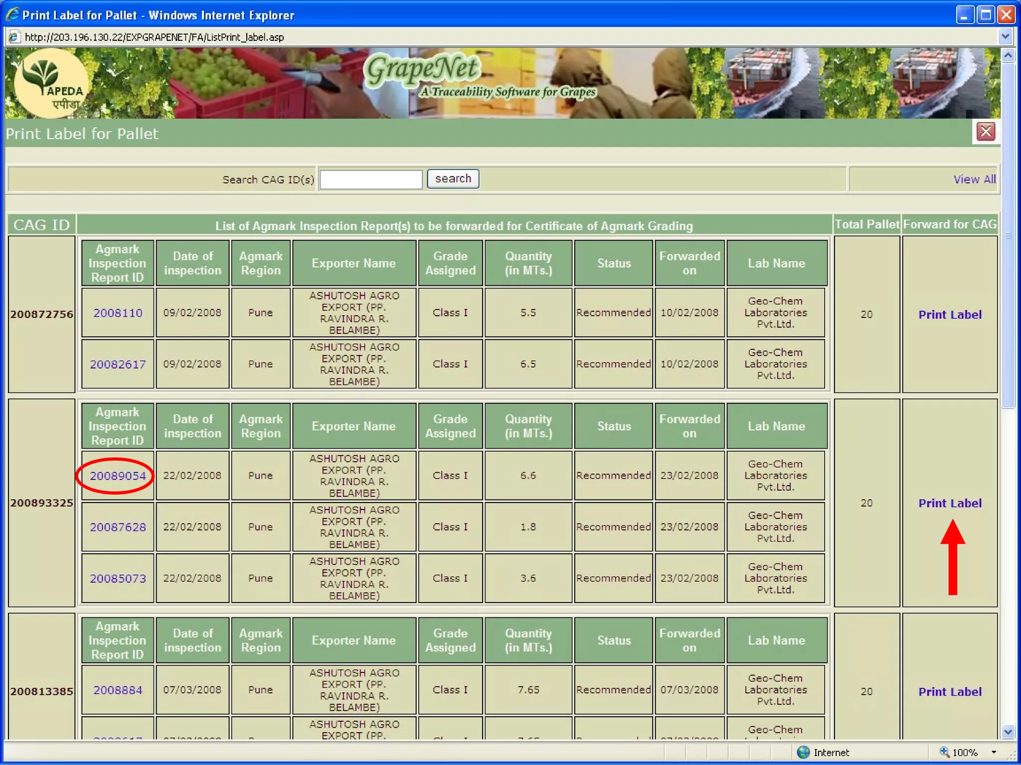
Task: Click Print Label for CAG 200872756
Action: [950, 315]
